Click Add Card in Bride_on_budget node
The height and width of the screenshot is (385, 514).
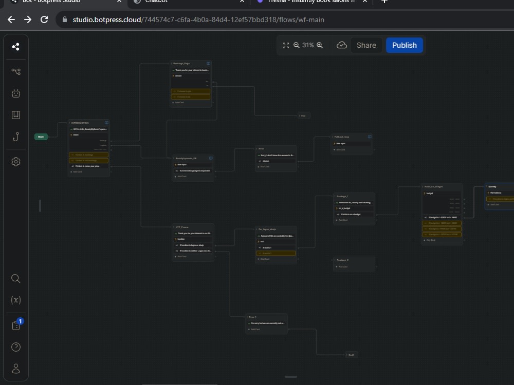pyautogui.click(x=429, y=240)
